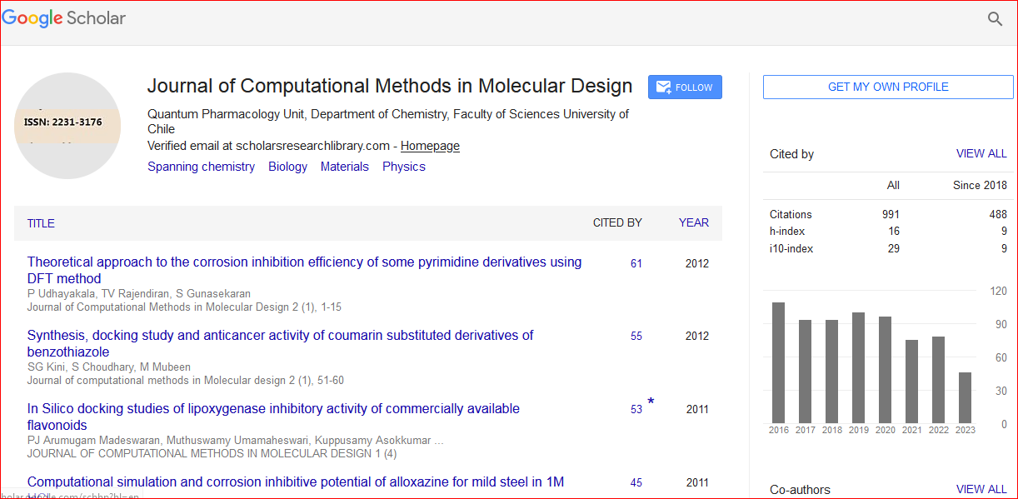
Task: Click asterisk beside 53 citations
Action: [x=651, y=403]
